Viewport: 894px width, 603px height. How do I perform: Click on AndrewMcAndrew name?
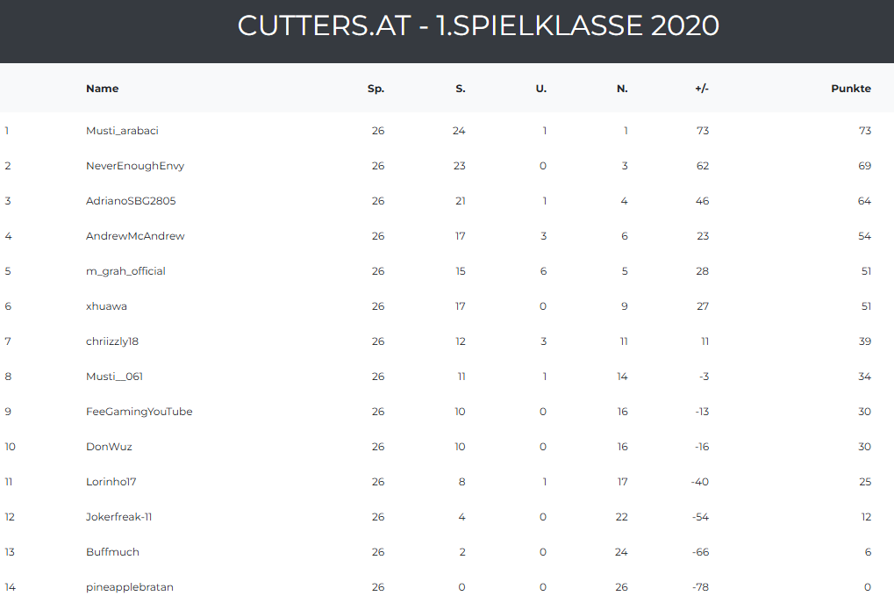tap(135, 236)
